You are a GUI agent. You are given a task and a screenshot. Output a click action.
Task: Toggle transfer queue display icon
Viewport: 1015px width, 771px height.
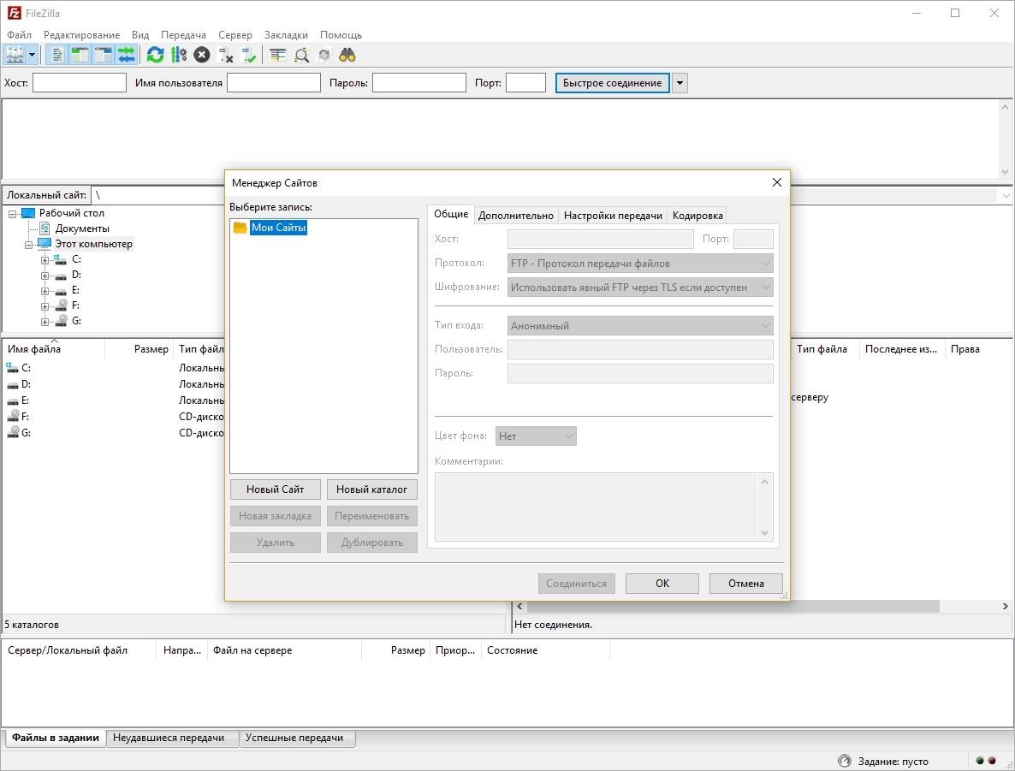[126, 55]
